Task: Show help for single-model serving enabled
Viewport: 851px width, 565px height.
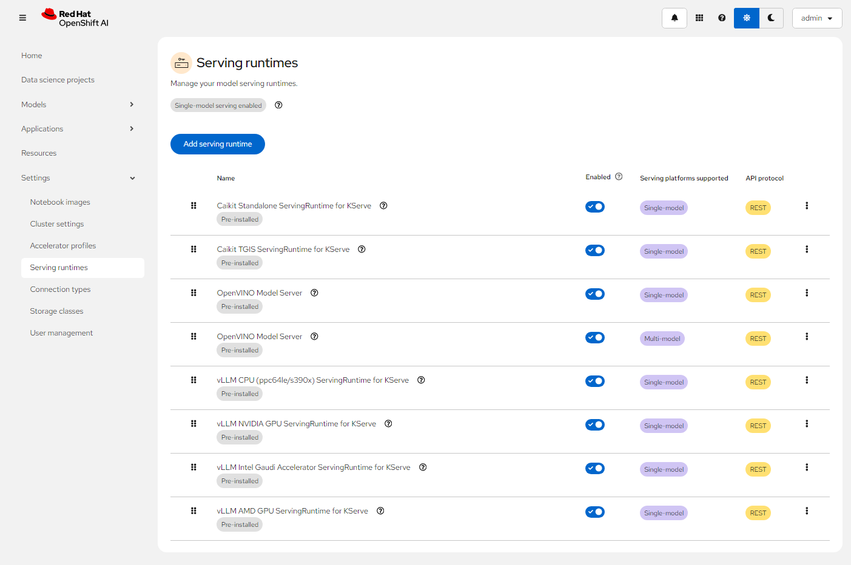Action: coord(278,105)
